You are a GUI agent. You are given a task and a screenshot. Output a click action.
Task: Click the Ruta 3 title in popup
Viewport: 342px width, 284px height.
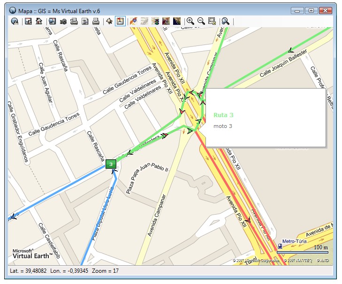tap(223, 115)
